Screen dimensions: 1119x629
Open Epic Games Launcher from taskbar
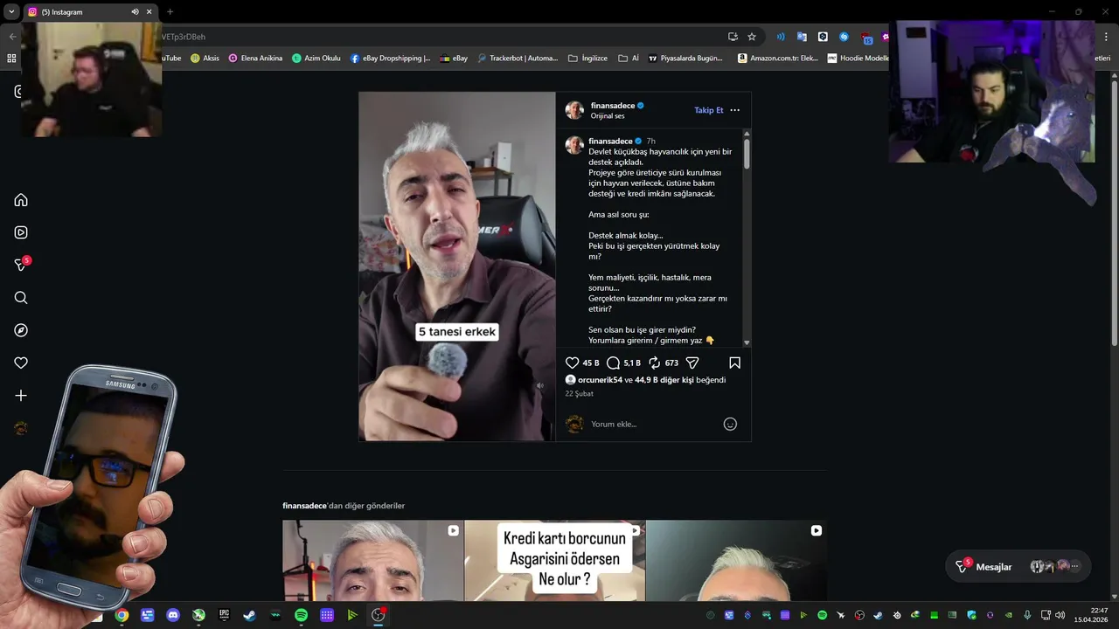pos(224,615)
